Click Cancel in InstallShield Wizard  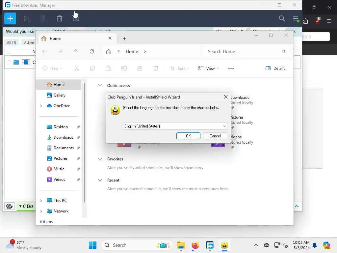click(215, 136)
